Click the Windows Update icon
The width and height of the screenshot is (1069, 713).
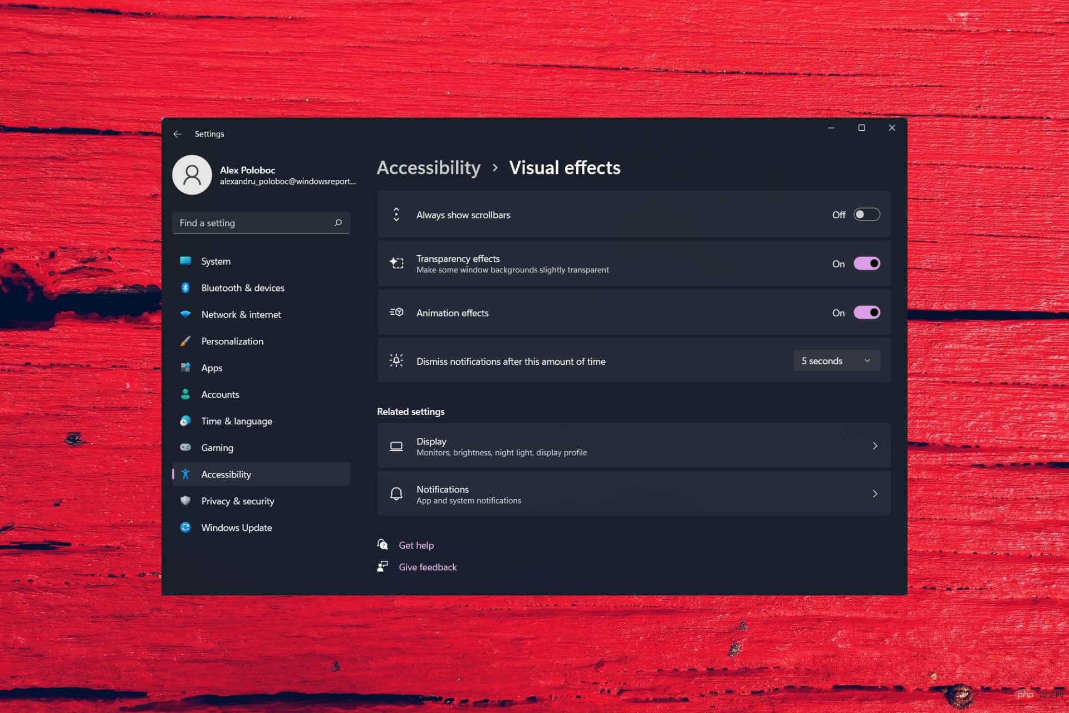point(185,528)
